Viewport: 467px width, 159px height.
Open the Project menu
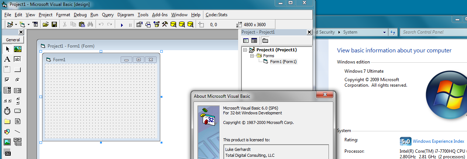pos(45,15)
